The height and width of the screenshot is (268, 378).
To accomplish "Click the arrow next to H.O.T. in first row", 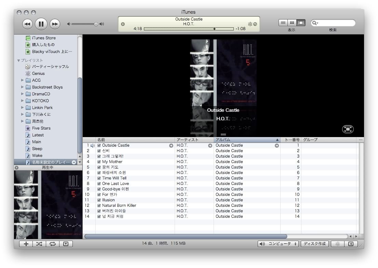I will [x=210, y=146].
